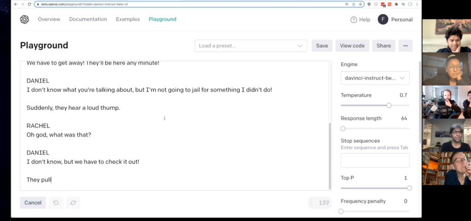
Task: Click the line 'Oh god, what was that?'
Action: (59, 135)
